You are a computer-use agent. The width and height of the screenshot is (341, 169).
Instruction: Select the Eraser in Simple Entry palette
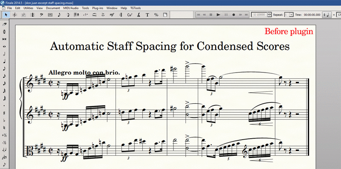[4, 24]
